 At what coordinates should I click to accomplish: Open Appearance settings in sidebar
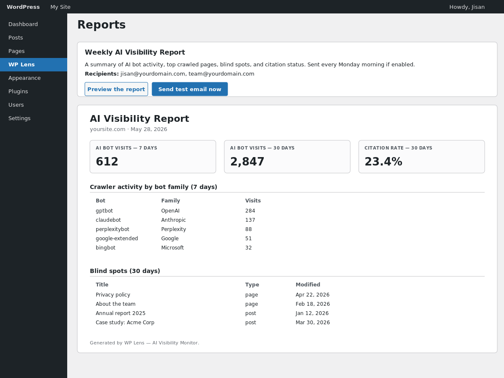click(34, 78)
